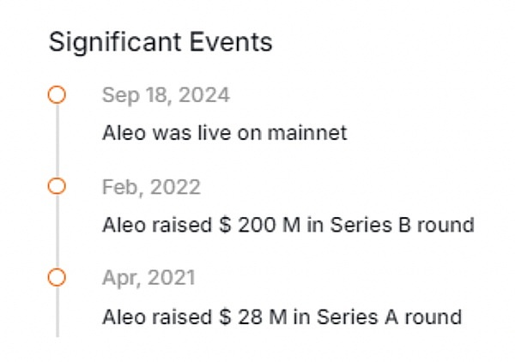Image resolution: width=515 pixels, height=362 pixels.
Task: Click timeline line between 2022 and 2021 markers
Action: pos(57,232)
